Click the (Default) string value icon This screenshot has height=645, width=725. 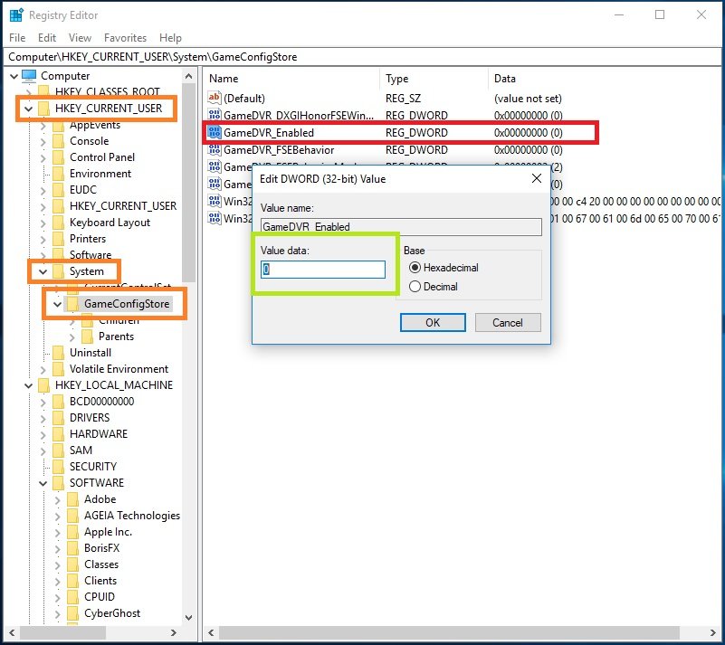[x=215, y=98]
